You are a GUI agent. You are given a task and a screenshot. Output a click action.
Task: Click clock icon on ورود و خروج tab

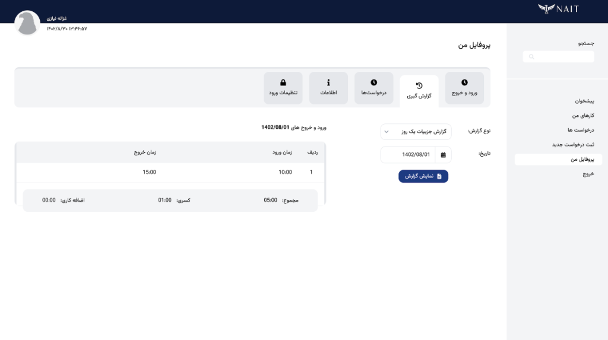click(464, 82)
